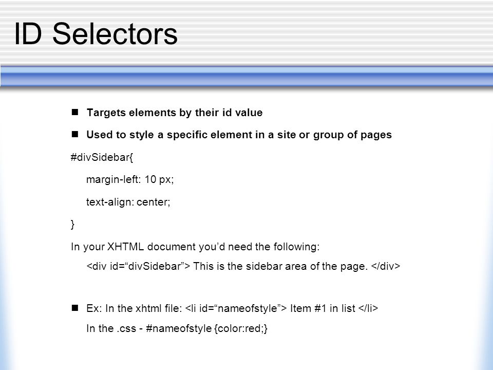Click "Item #1 in list" text

pos(323,308)
